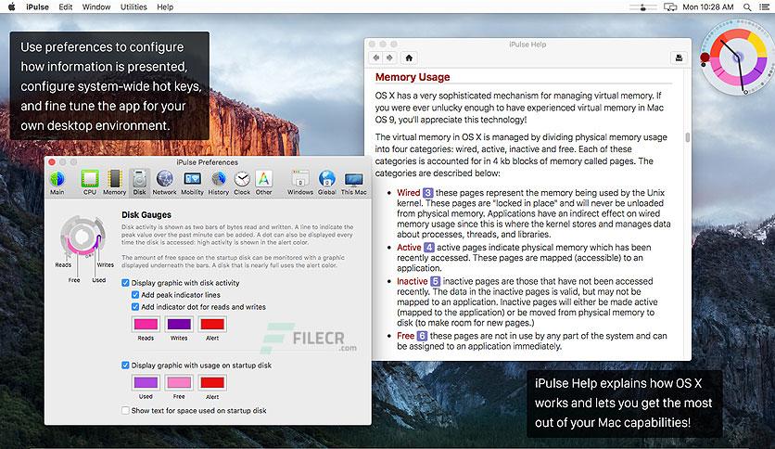Open the Utilities menu
Image resolution: width=775 pixels, height=449 pixels.
pos(133,6)
